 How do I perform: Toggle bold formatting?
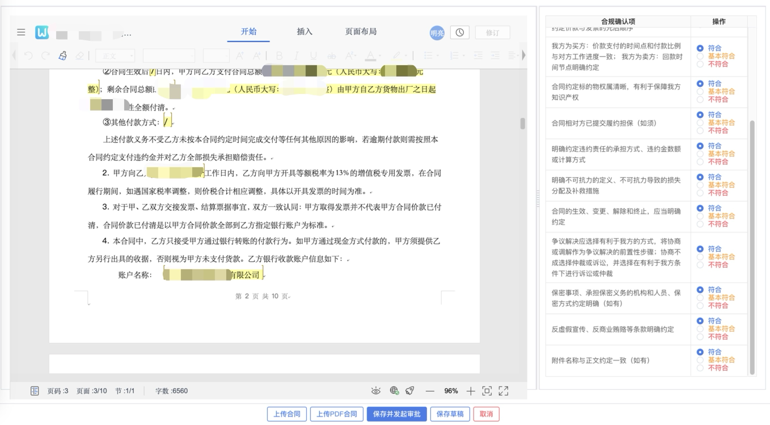(x=279, y=56)
